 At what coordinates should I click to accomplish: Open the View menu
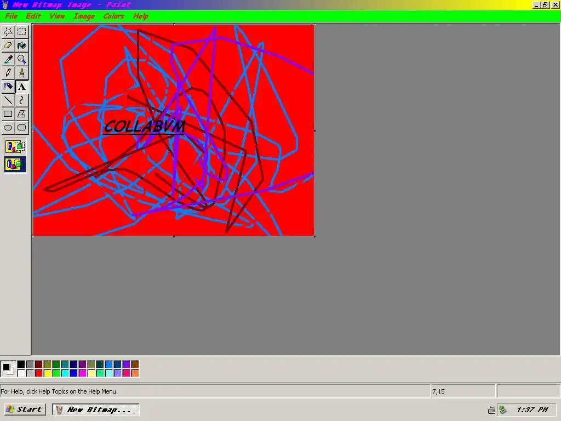click(x=57, y=16)
